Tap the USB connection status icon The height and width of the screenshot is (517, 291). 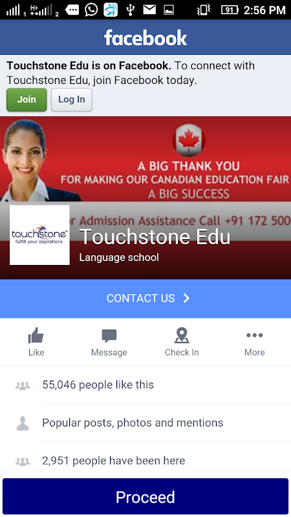coord(131,10)
